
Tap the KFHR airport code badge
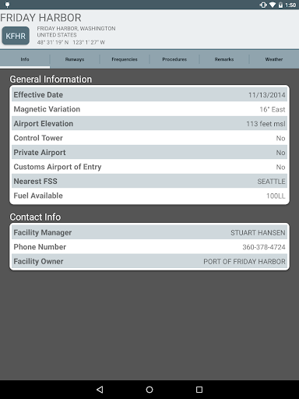[x=16, y=36]
